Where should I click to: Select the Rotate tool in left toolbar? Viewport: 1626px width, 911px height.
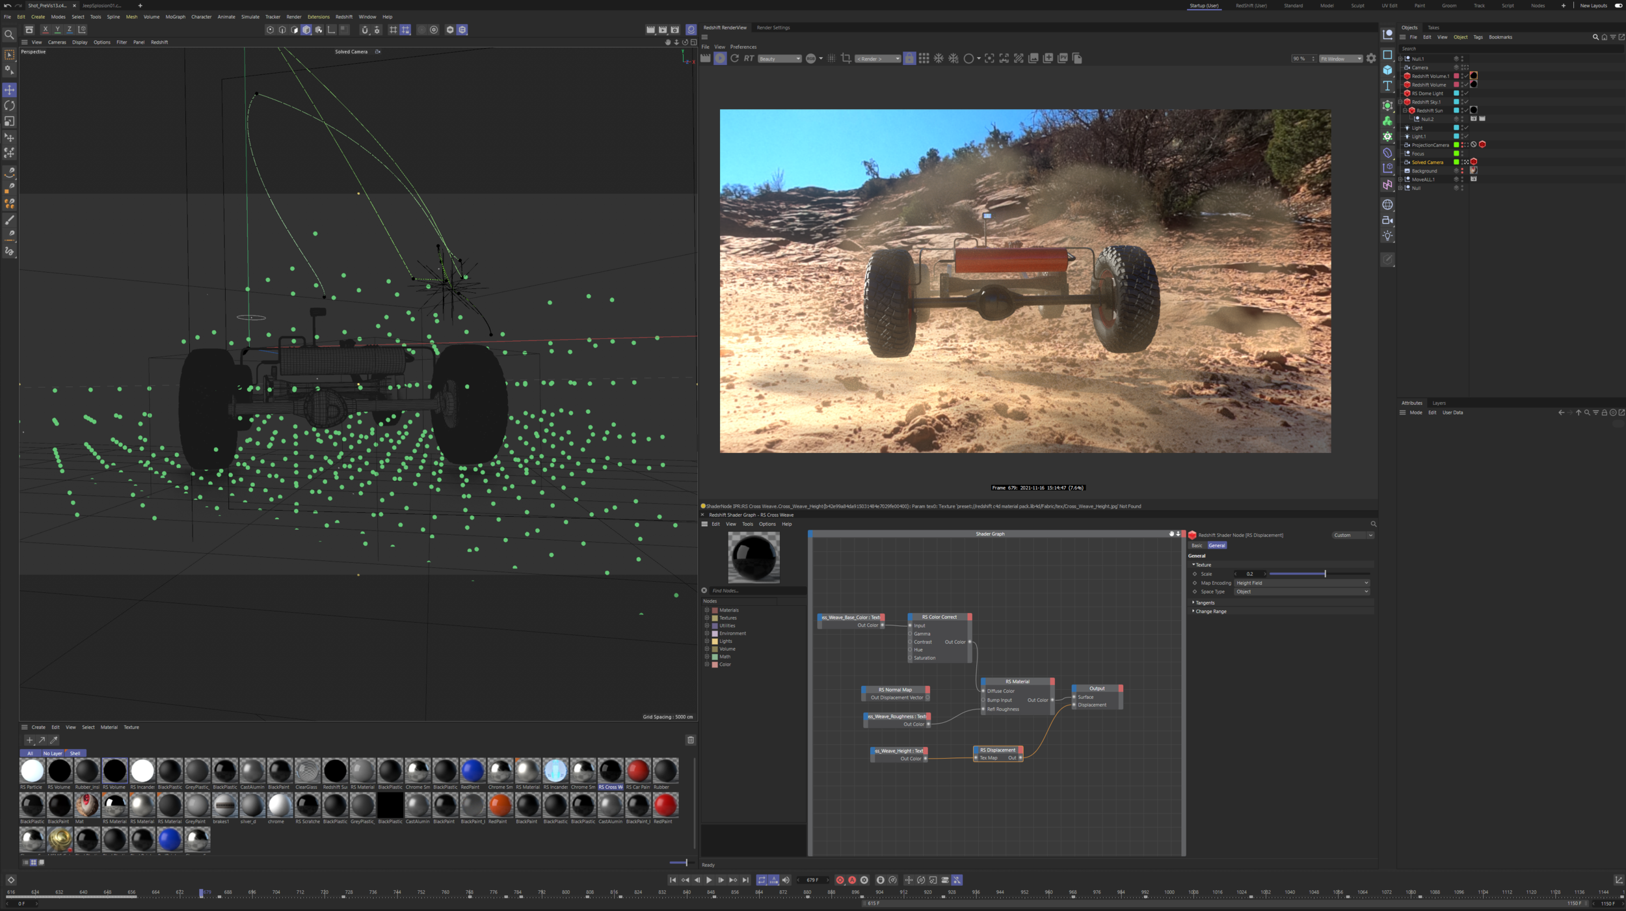coord(9,105)
